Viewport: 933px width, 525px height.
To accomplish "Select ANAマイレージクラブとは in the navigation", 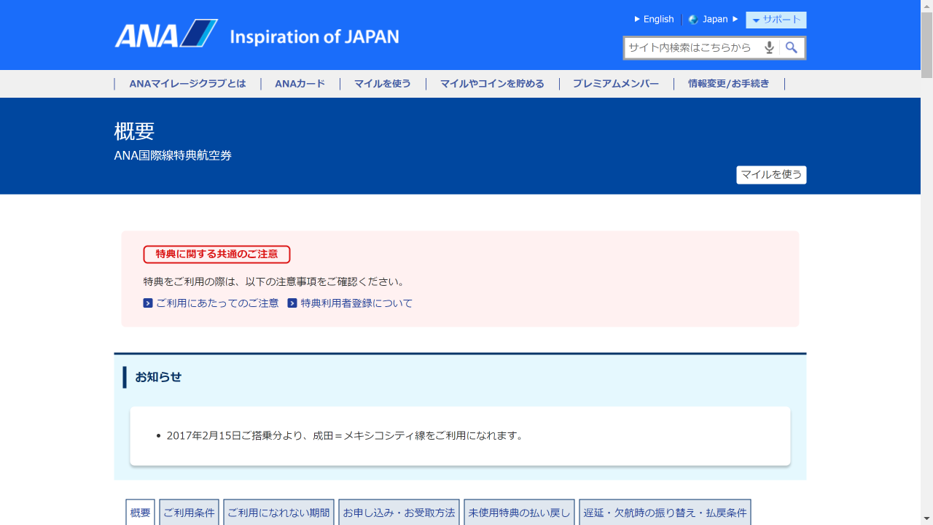I will click(188, 83).
